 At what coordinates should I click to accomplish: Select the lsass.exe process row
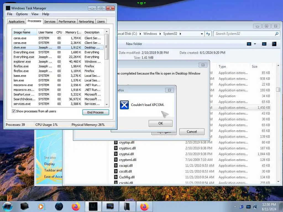pyautogui.click(x=58, y=76)
